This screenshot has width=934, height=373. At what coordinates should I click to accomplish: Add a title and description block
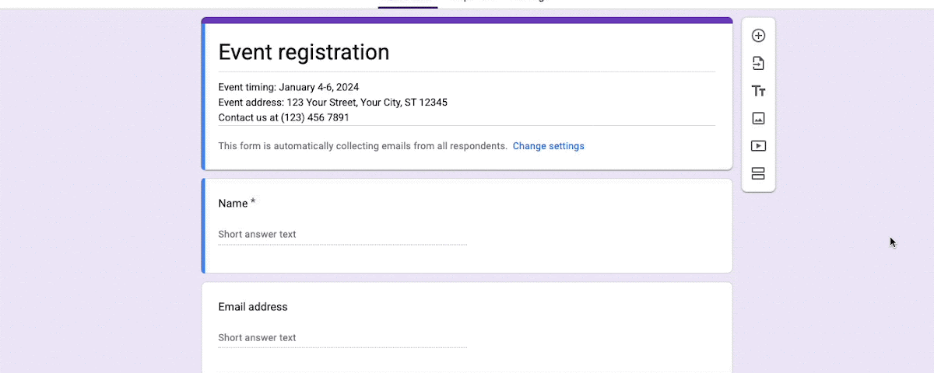[758, 91]
